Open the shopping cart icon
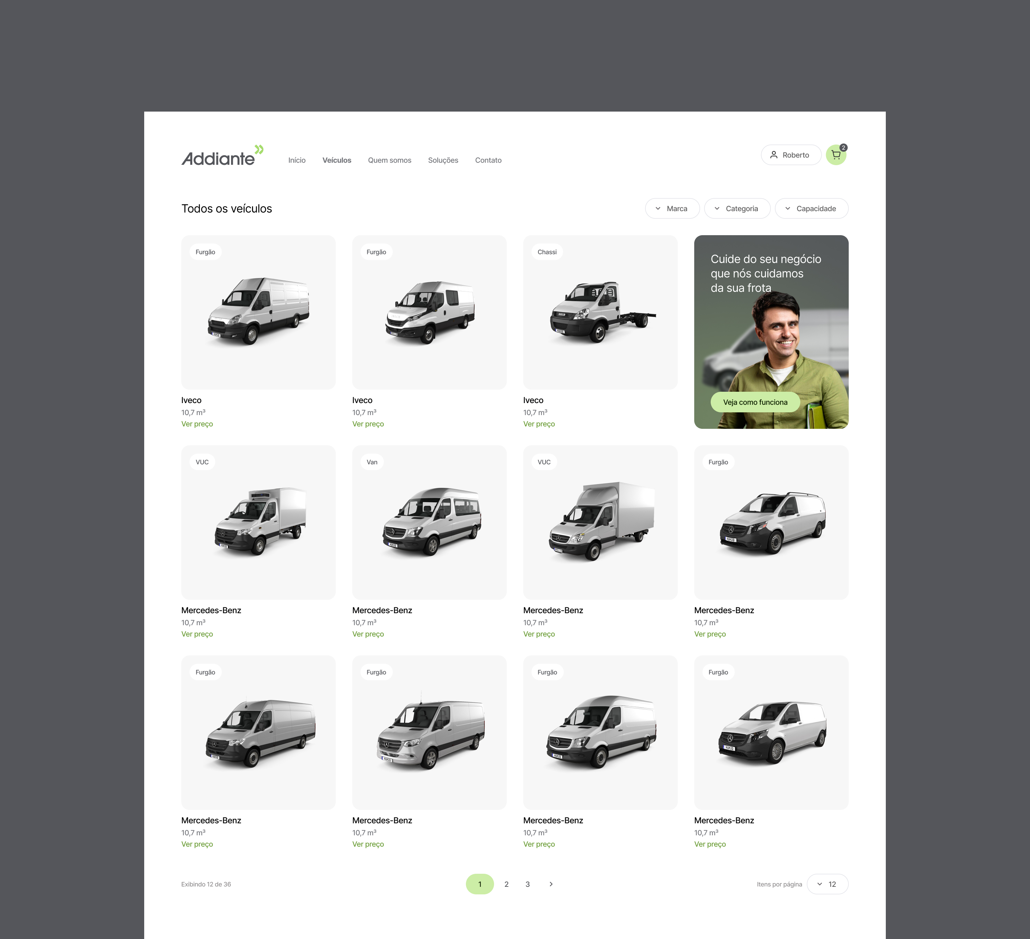This screenshot has height=939, width=1030. click(x=835, y=155)
